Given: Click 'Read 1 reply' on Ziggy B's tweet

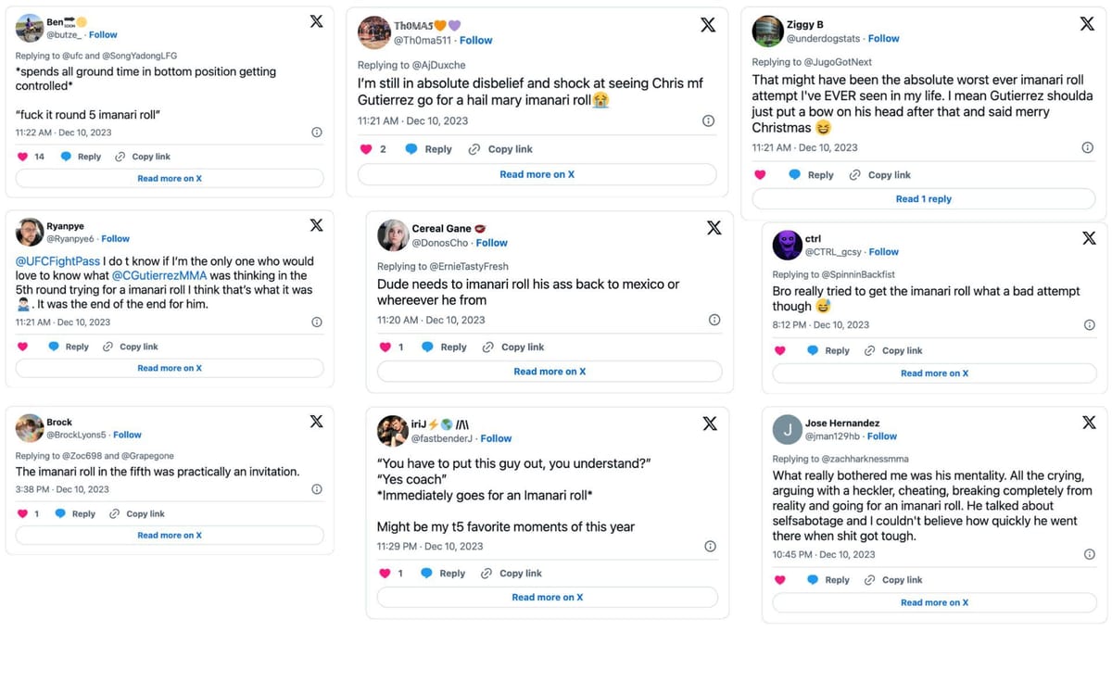Looking at the screenshot, I should click(x=923, y=199).
